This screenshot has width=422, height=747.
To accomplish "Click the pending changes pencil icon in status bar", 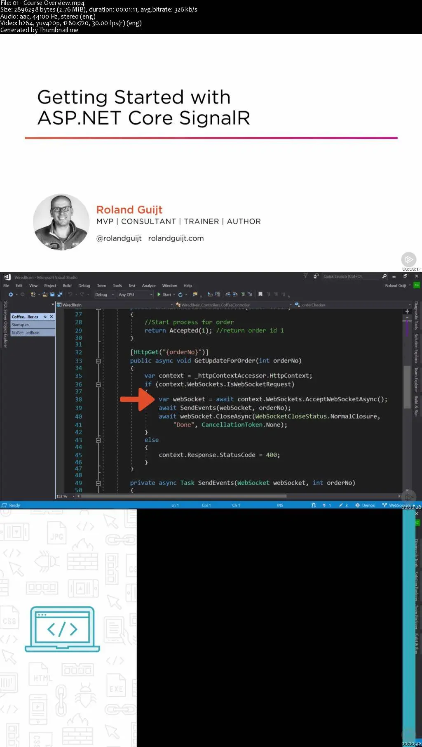I will tap(341, 505).
